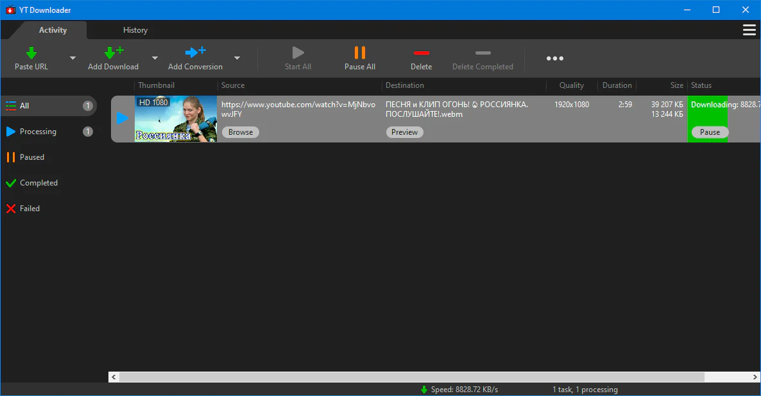Show Completed downloads filter

click(38, 183)
